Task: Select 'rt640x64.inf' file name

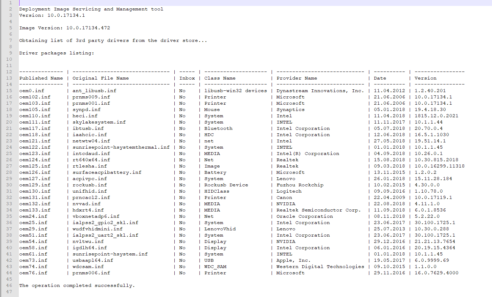Action: click(x=91, y=160)
